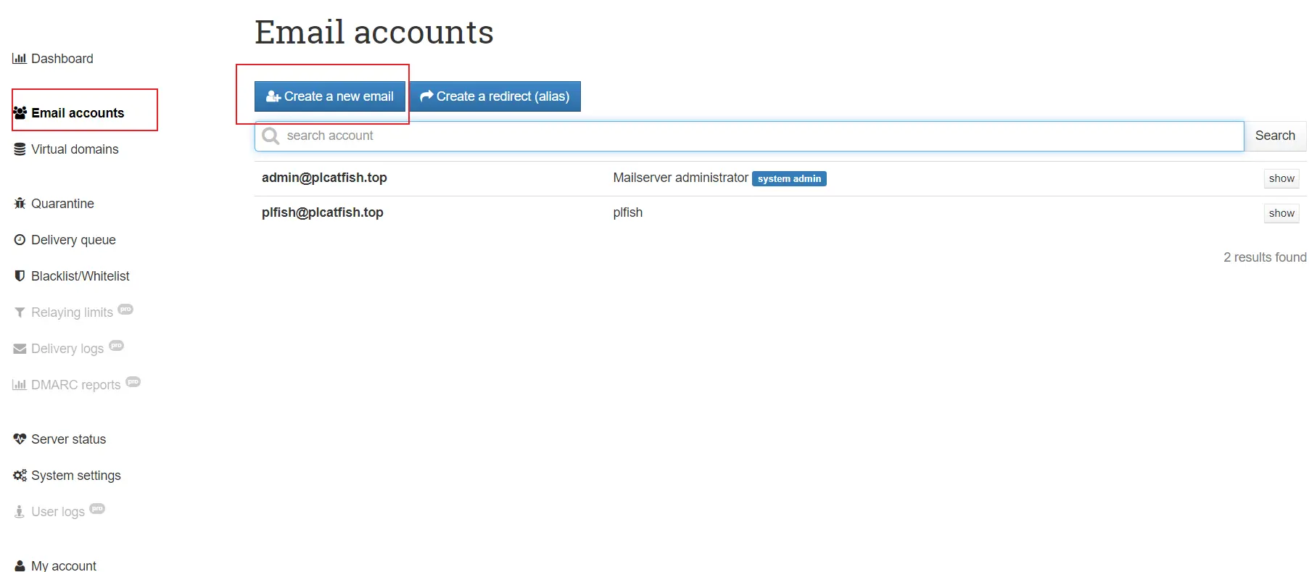Click the Quarantine bug icon

point(20,204)
